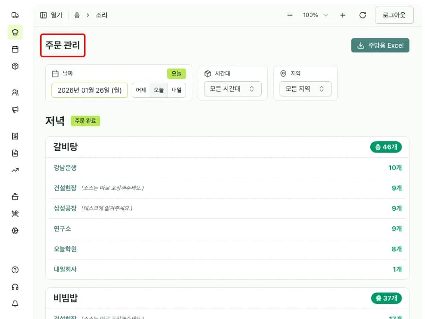Decrease zoom with the minus control
This screenshot has height=319, width=425.
click(289, 15)
